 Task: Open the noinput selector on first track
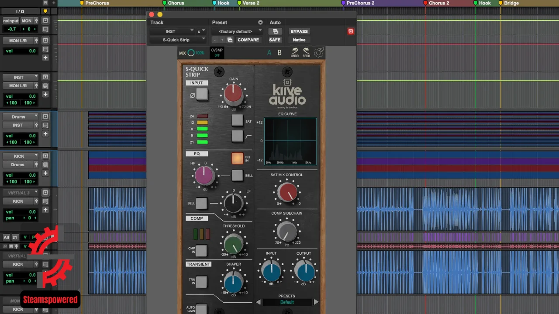(x=11, y=20)
